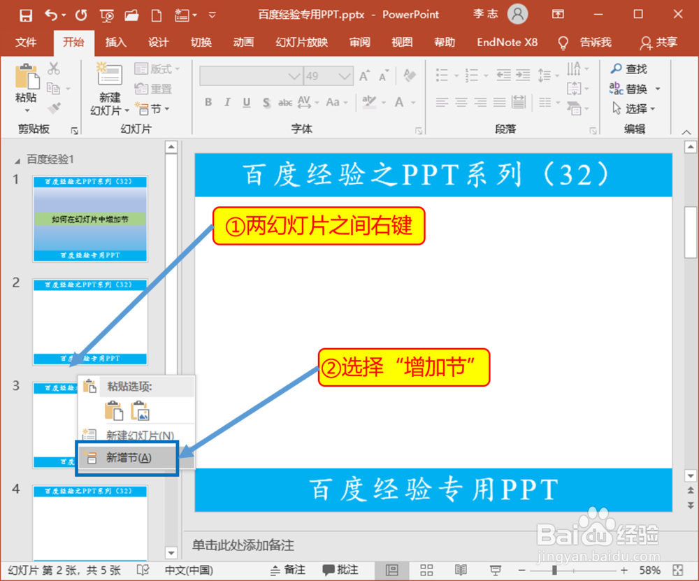Choose 新建幻灯片(N) in context menu
Screen dimensions: 699x581
136,435
